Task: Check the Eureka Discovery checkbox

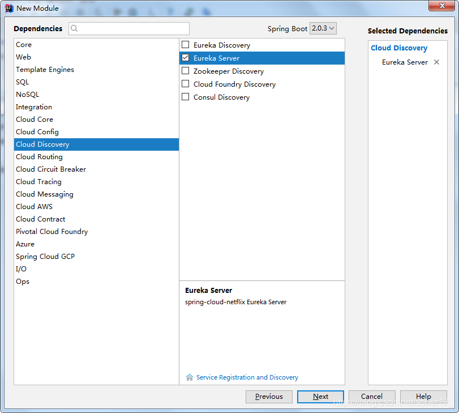Action: coord(185,45)
